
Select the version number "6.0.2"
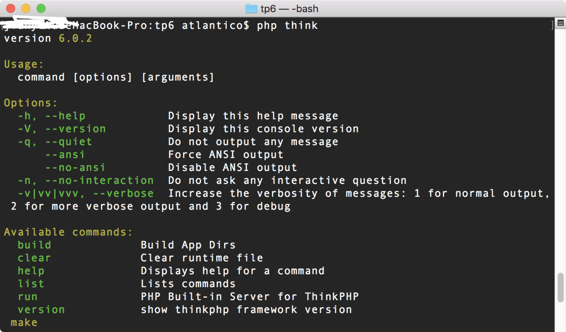[x=75, y=39]
